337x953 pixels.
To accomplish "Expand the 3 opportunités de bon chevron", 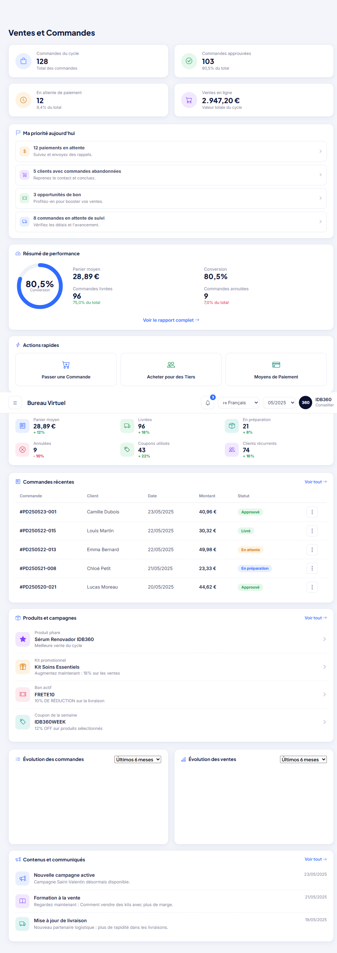I will tap(320, 198).
